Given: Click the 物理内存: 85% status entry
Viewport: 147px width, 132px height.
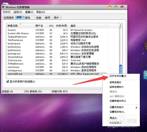Looking at the screenshot, I should click(x=60, y=91).
